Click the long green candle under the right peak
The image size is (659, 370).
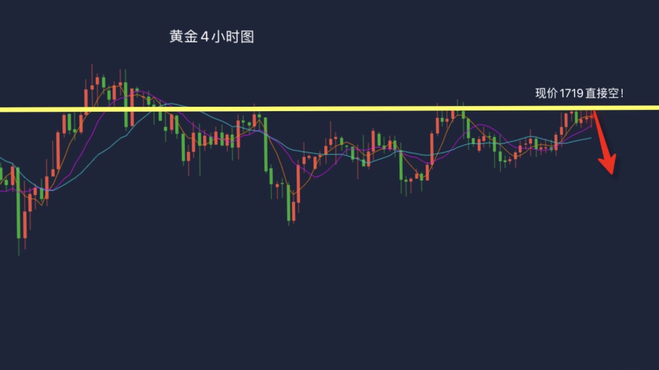(469, 128)
